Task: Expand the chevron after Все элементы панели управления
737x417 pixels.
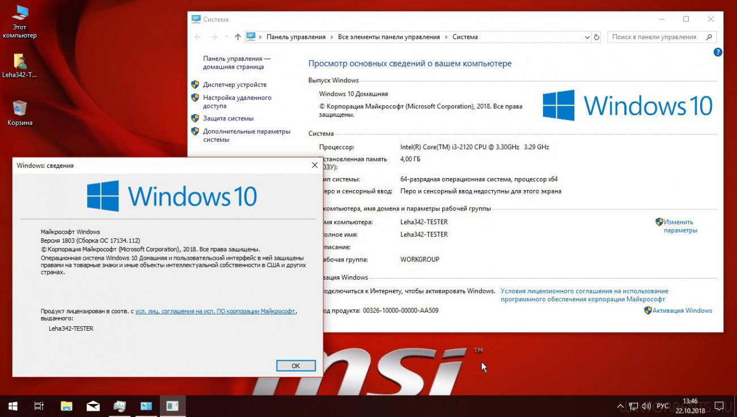Action: [x=446, y=37]
